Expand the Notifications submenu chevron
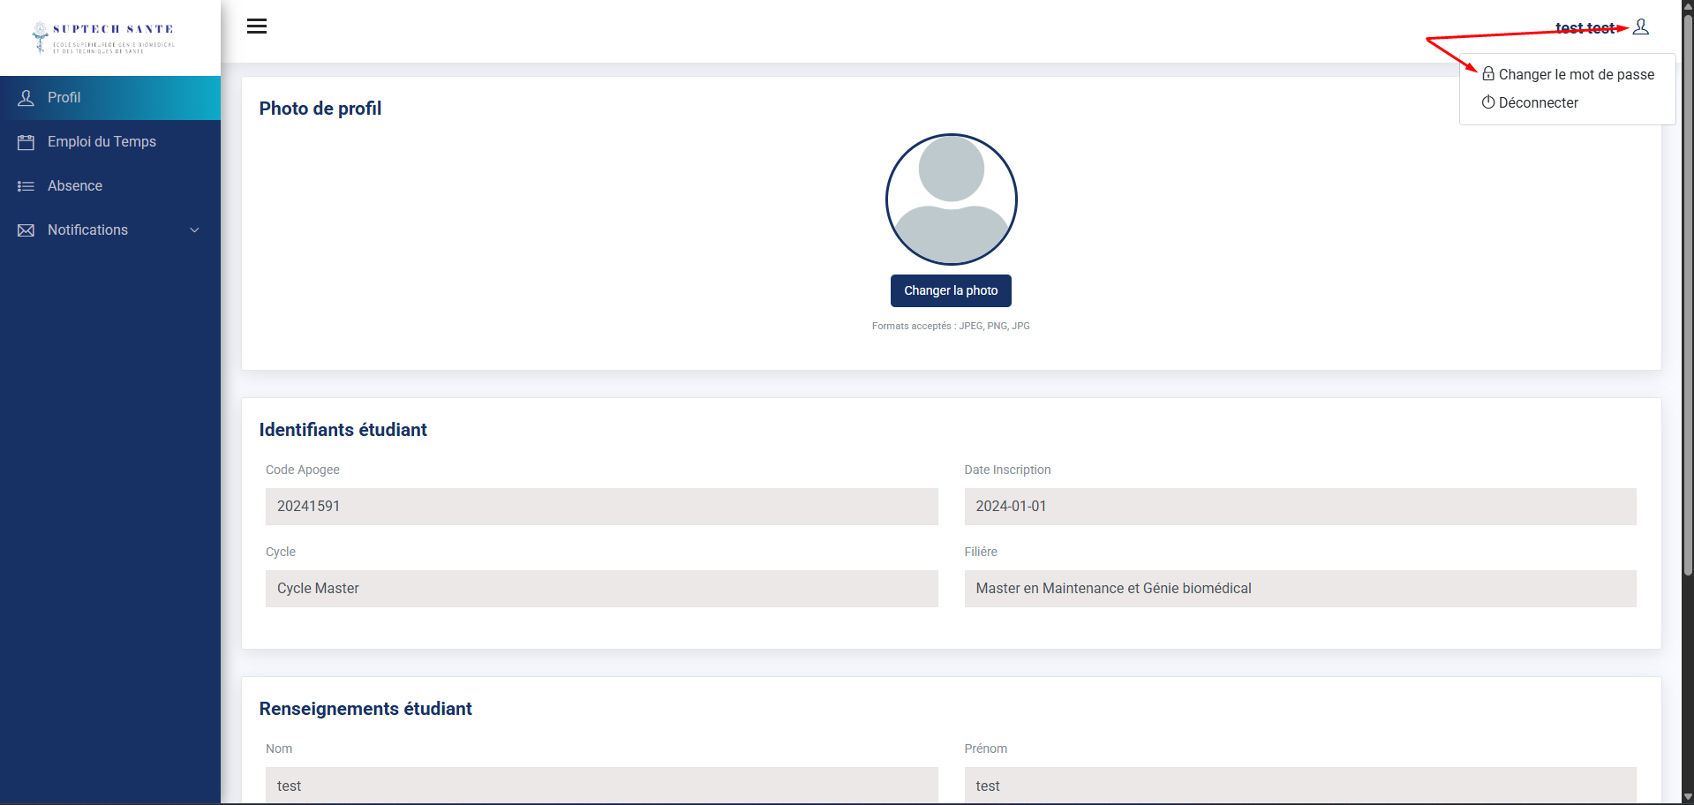Image resolution: width=1694 pixels, height=805 pixels. (194, 230)
